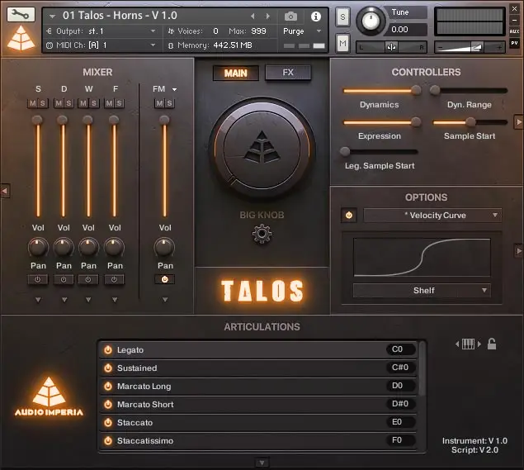The image size is (524, 470).
Task: Click the AUX button in header
Action: (514, 31)
